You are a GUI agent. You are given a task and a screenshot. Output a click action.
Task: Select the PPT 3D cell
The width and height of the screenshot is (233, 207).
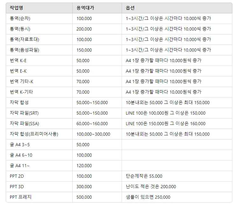click(18, 187)
